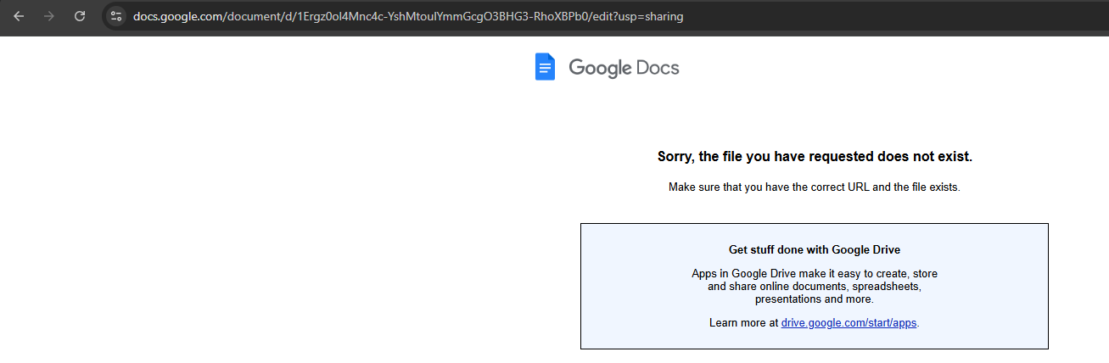This screenshot has width=1109, height=363.
Task: Click "Get stuff done with Google Drive" heading
Action: [814, 250]
